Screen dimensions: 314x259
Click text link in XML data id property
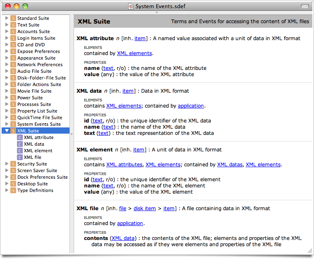coord(98,121)
